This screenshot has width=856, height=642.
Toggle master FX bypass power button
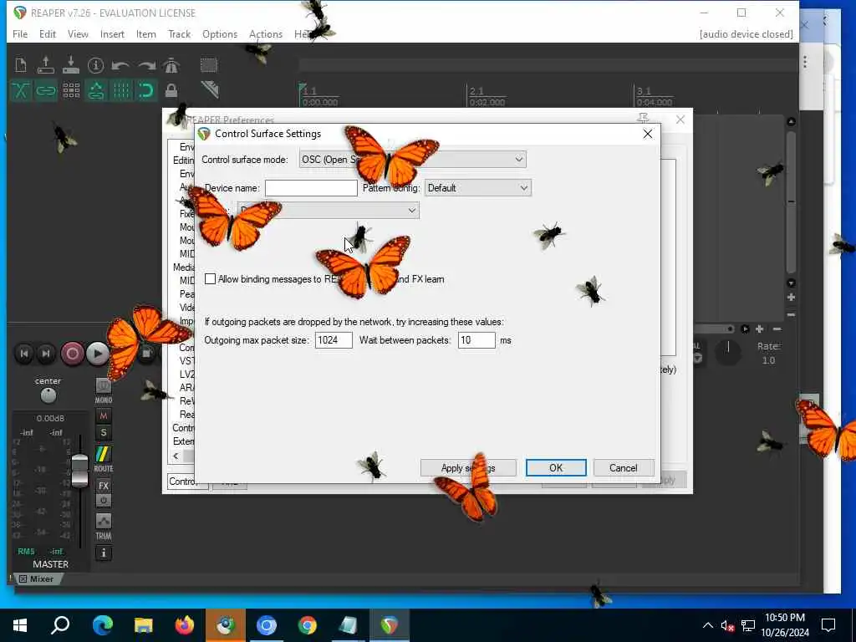coord(103,500)
